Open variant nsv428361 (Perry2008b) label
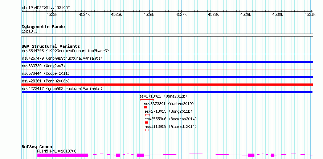The width and height of the screenshot is (323, 159). [46, 81]
